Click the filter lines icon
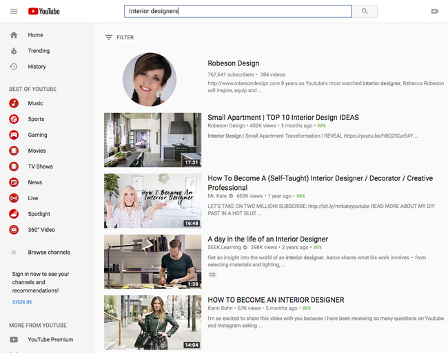 click(x=109, y=37)
